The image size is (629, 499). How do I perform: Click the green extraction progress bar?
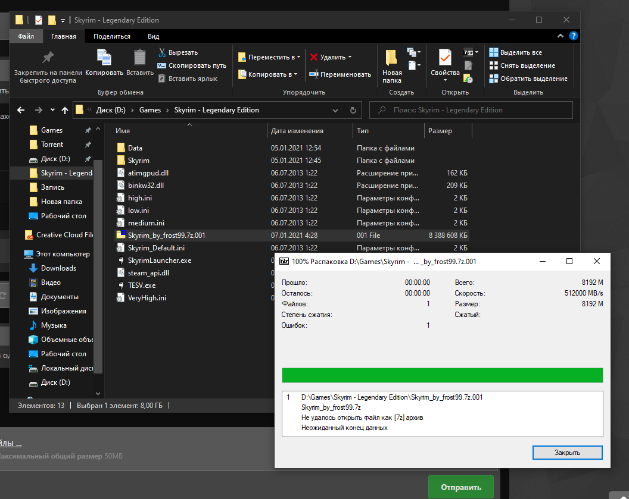tap(442, 375)
